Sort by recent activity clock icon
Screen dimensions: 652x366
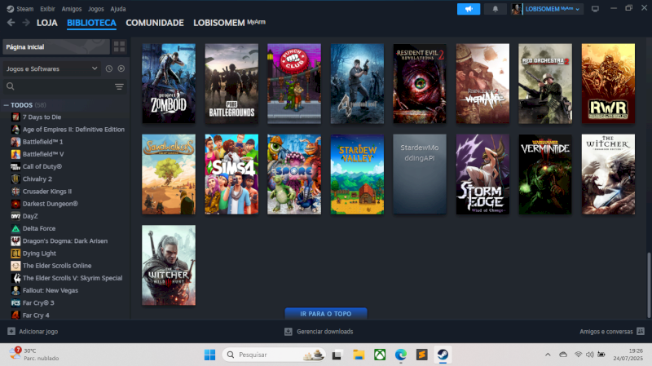click(x=109, y=68)
